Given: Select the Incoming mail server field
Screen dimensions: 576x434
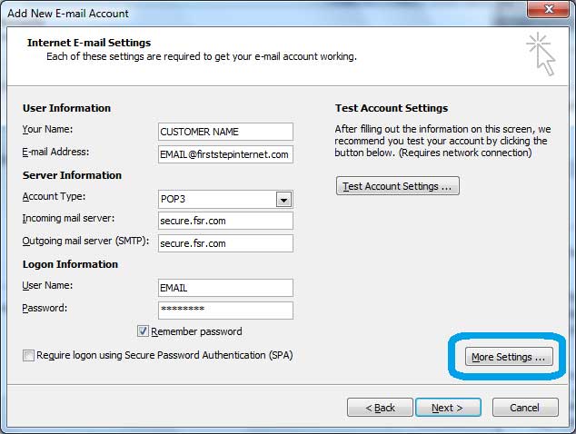Looking at the screenshot, I should 225,221.
